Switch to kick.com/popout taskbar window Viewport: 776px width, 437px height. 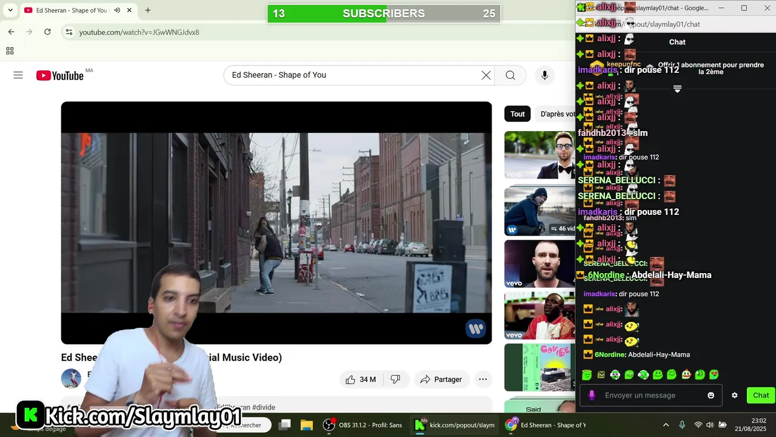click(x=455, y=425)
